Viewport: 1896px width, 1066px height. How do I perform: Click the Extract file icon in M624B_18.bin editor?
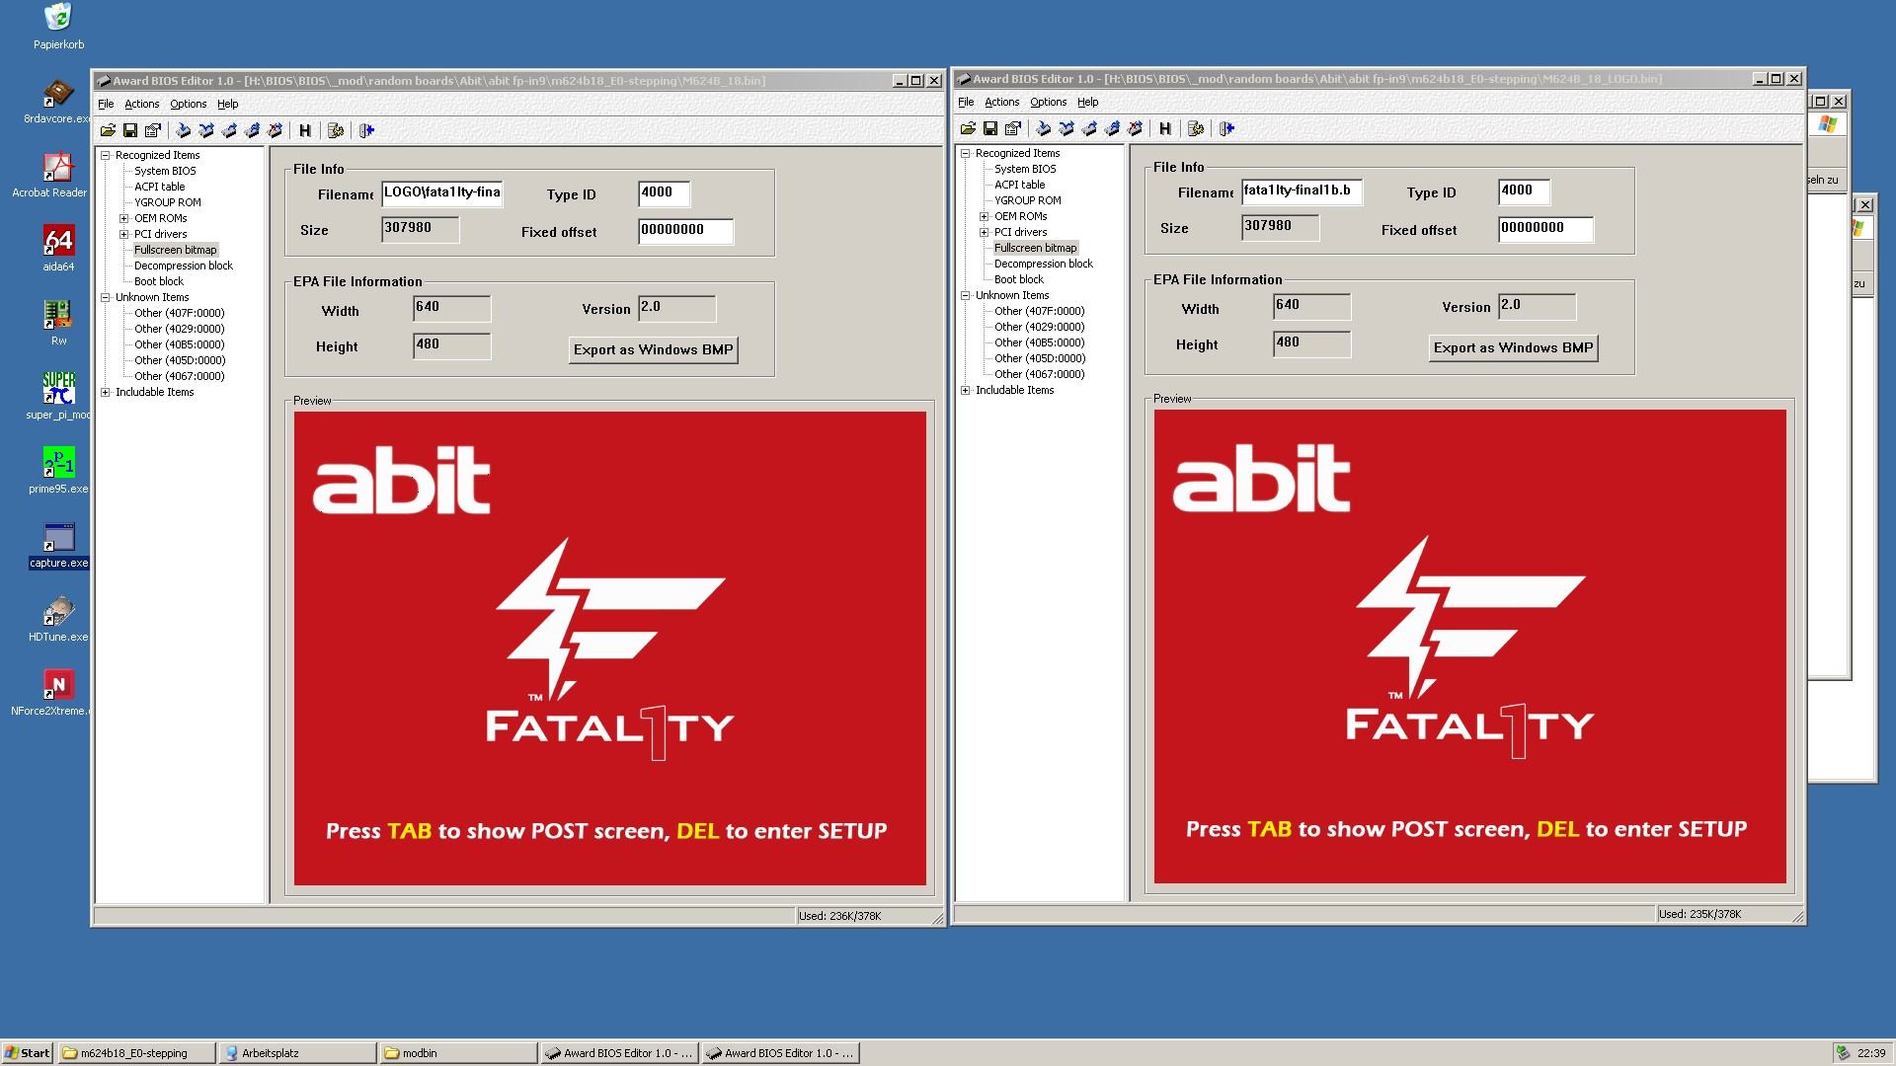[x=229, y=130]
